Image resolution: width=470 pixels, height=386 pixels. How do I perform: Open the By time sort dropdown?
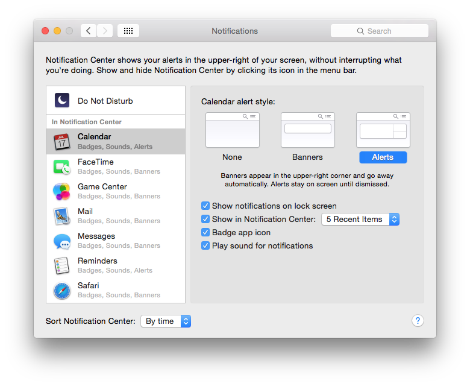(166, 321)
